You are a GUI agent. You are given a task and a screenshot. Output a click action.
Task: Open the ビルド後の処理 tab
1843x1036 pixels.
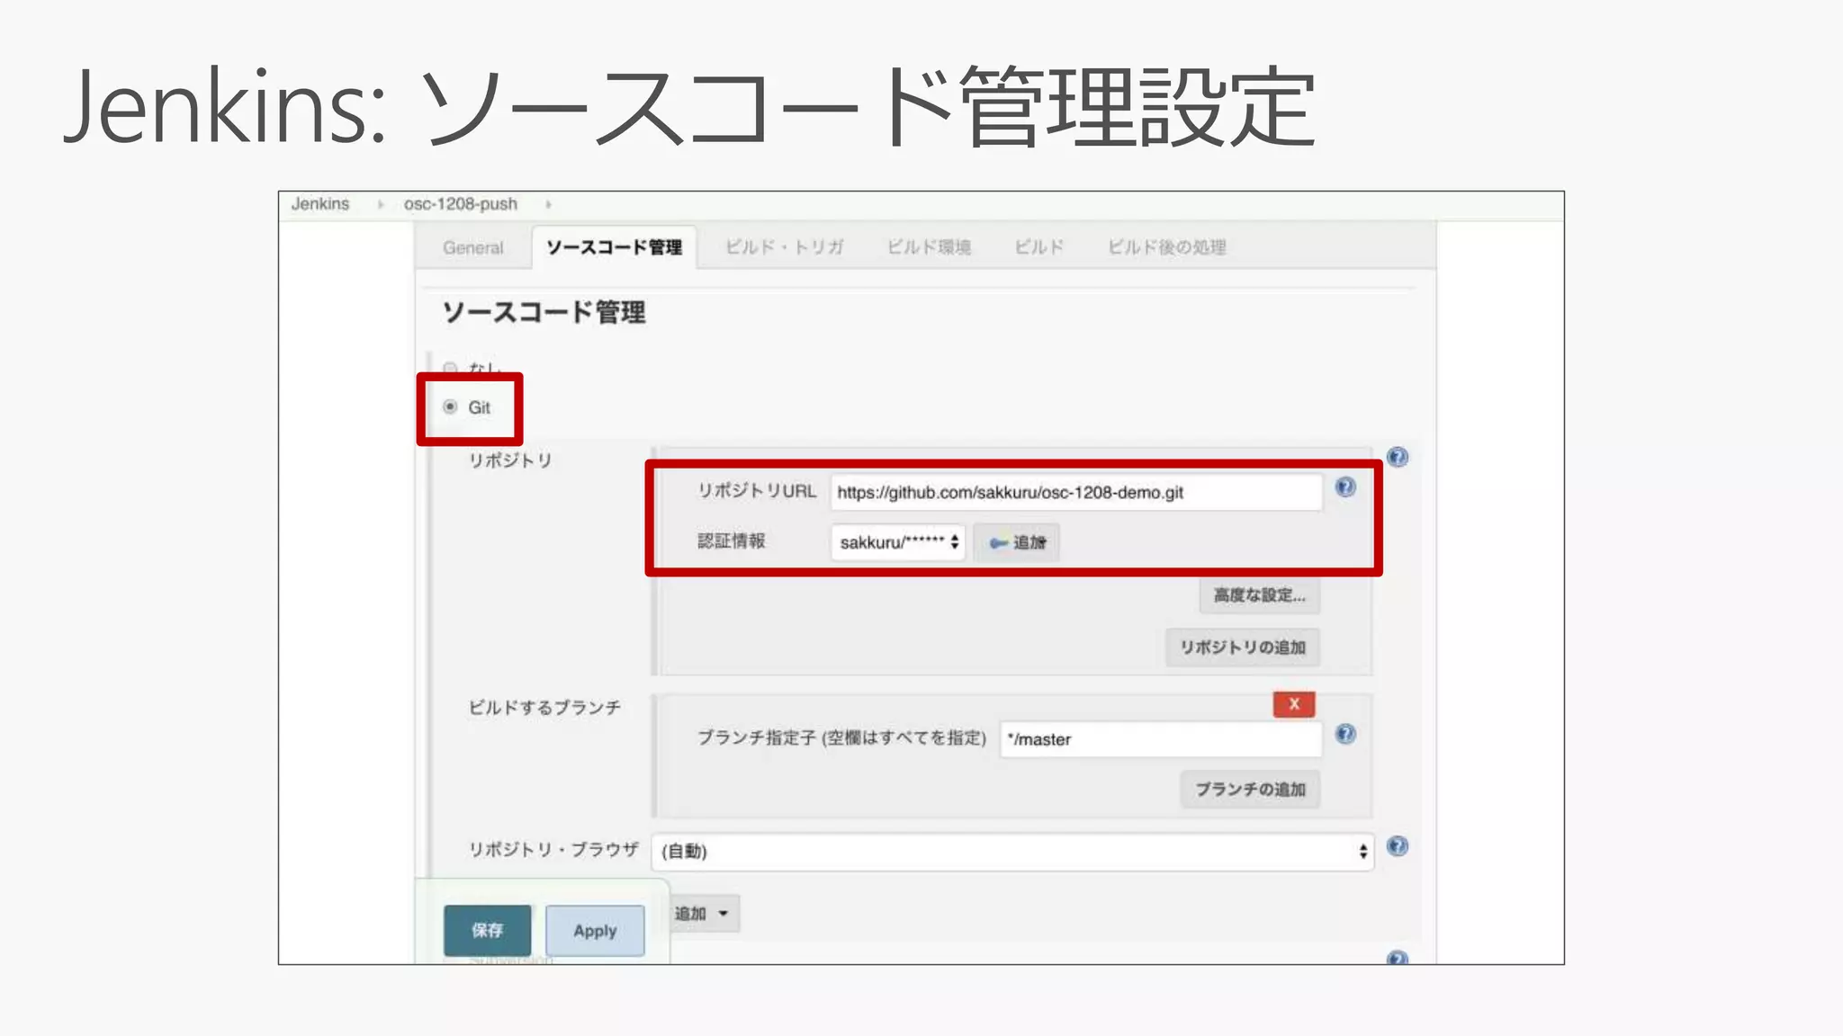(x=1166, y=247)
